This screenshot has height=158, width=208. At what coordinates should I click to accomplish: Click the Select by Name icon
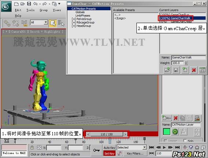click(x=61, y=23)
